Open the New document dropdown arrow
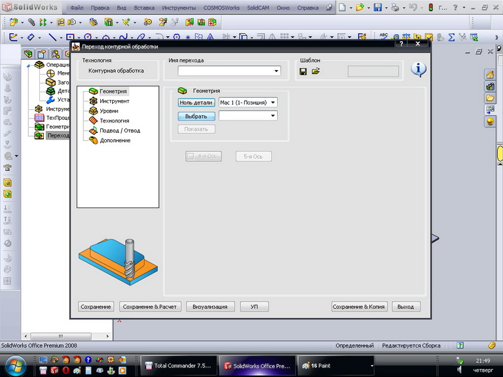Screen dimensions: 503x377 pos(350,8)
